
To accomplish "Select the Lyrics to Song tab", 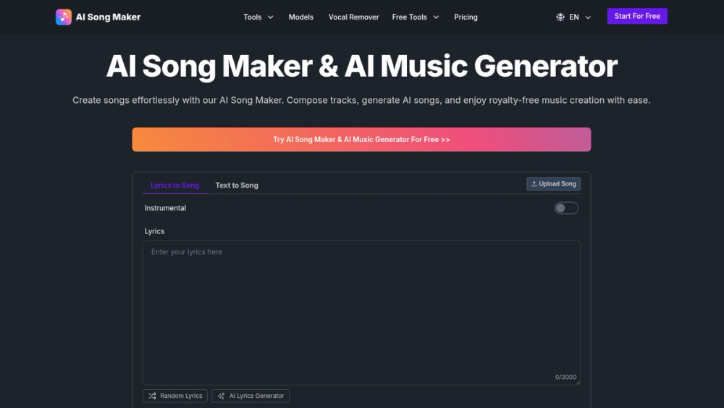I will pos(175,186).
